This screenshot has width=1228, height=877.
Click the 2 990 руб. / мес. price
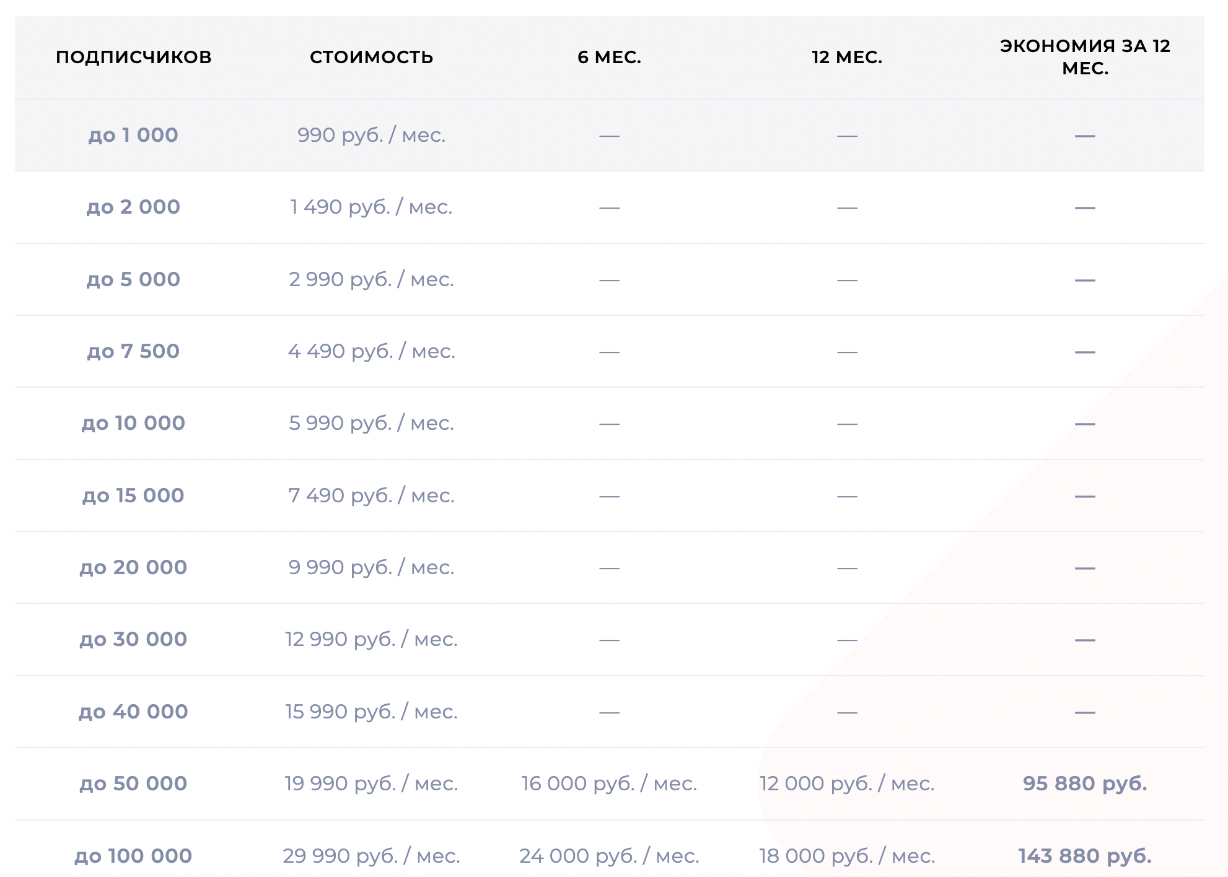pos(371,279)
